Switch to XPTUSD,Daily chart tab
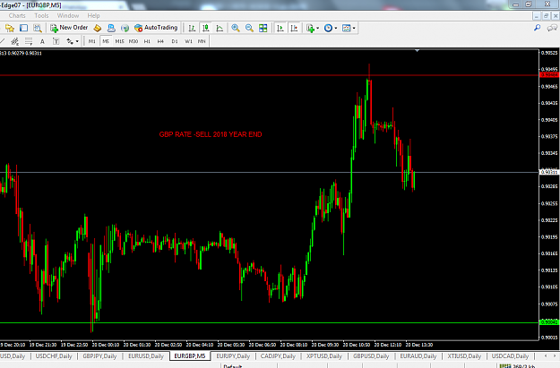This screenshot has width=560, height=368. click(324, 356)
